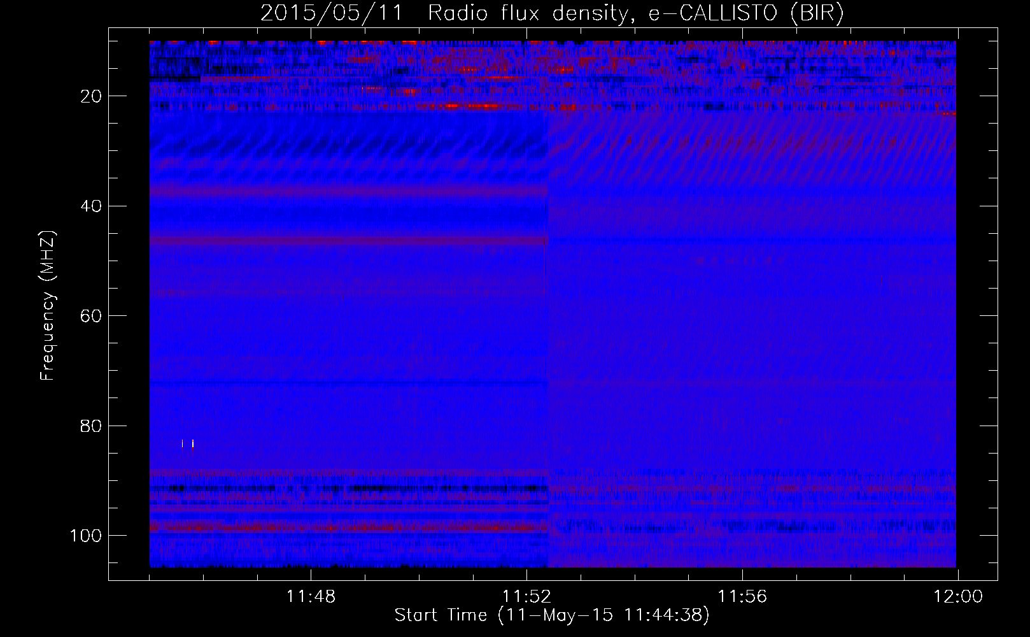
Task: Click the 40 frequency tick label
Action: tap(92, 206)
